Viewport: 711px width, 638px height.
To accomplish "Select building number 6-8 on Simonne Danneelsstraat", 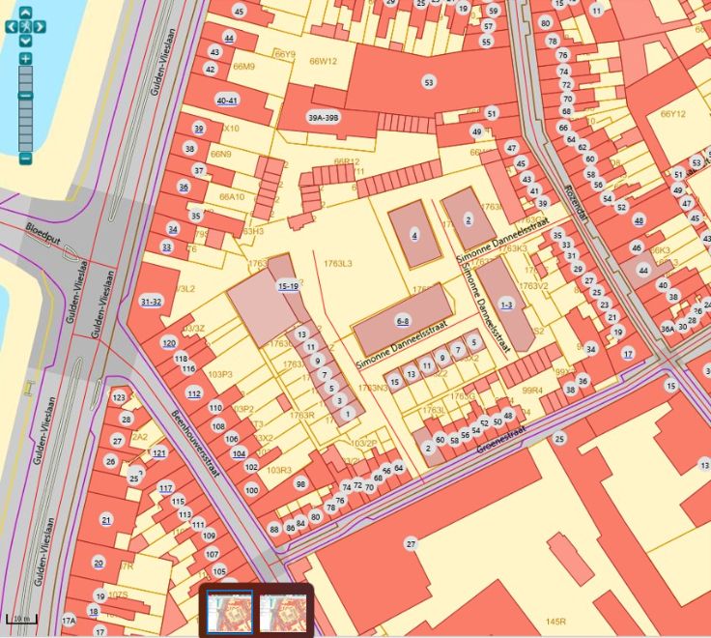I will [403, 321].
